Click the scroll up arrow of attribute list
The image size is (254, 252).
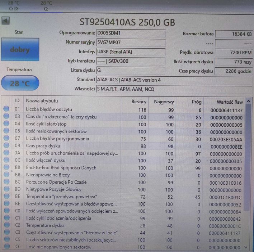point(248,102)
